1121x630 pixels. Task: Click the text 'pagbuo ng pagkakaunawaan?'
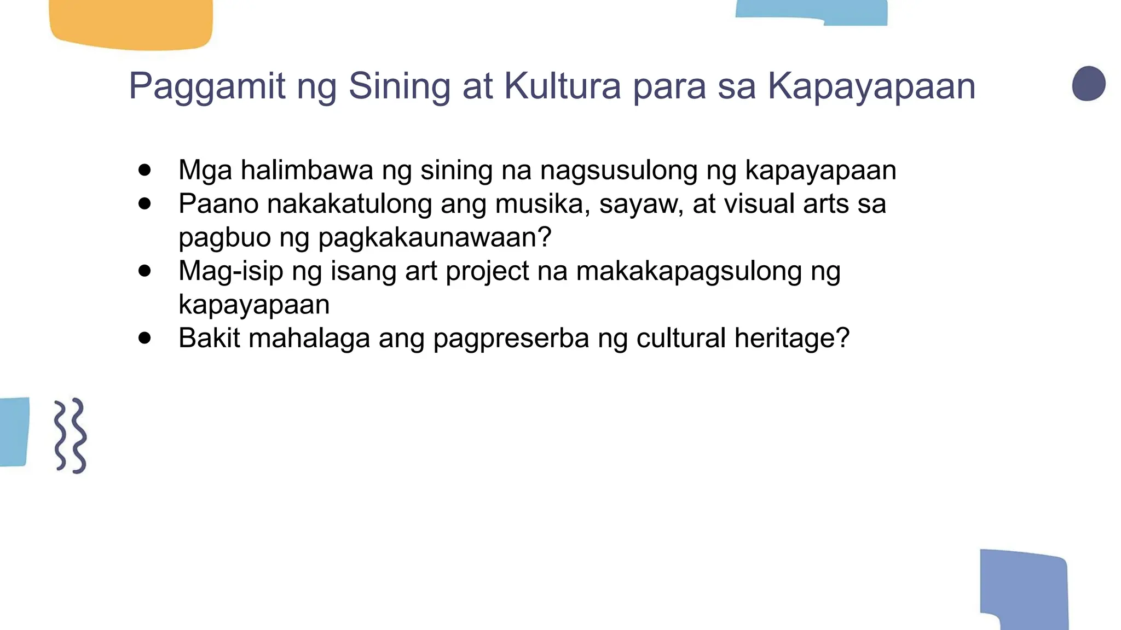[x=365, y=237]
